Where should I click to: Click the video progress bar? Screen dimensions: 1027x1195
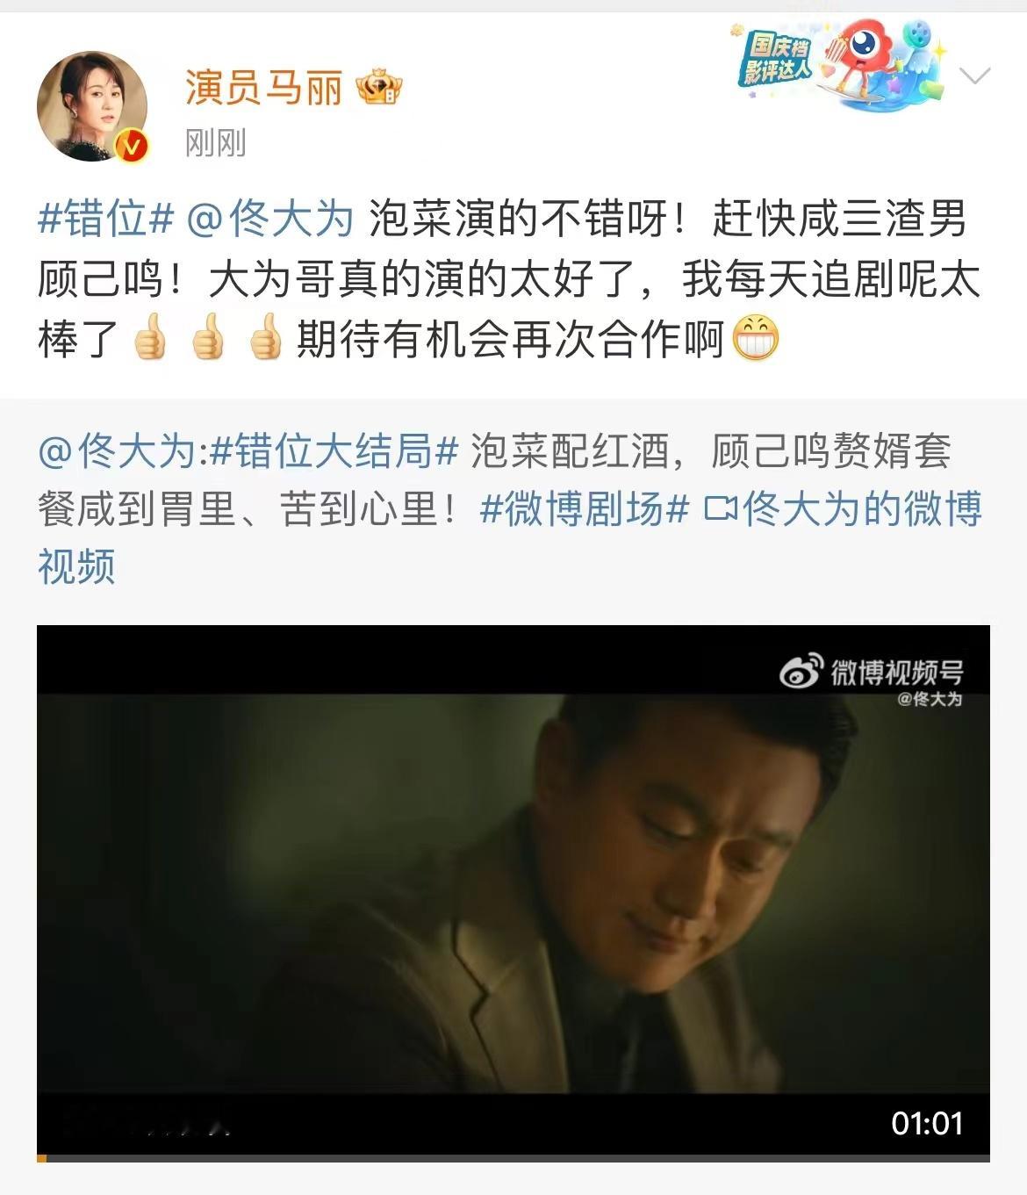pos(513,1158)
